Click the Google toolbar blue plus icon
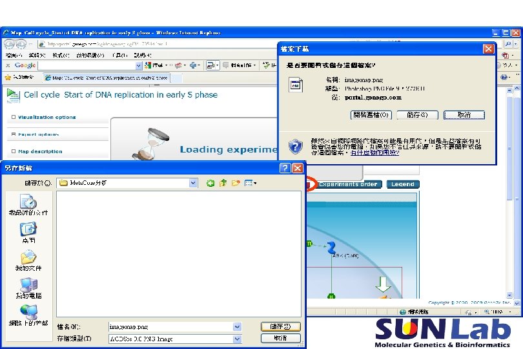 [193, 65]
